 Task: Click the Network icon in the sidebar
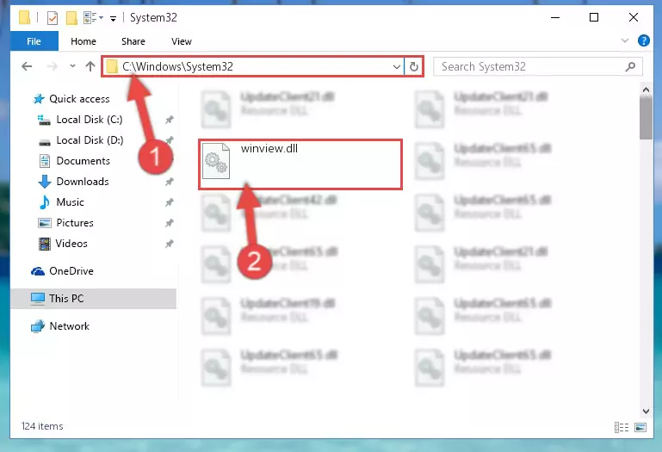[x=38, y=326]
